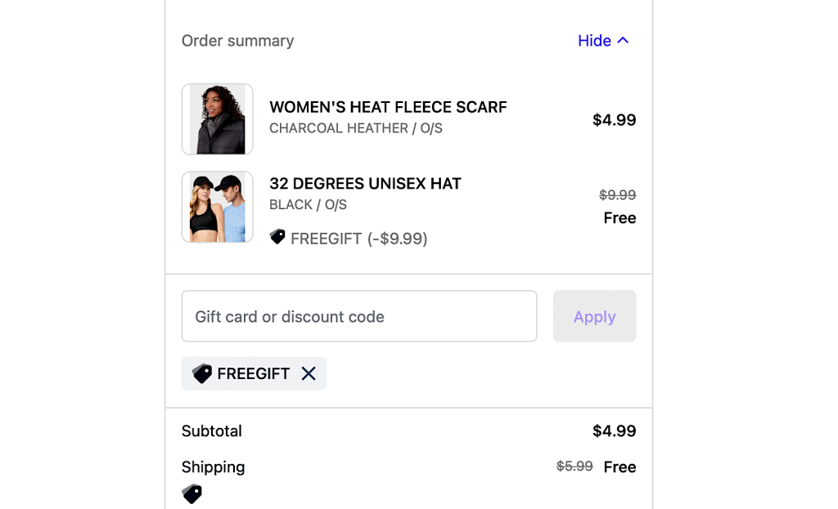Click the crossed-out $9.99 hat price
838x509 pixels.
click(x=617, y=195)
